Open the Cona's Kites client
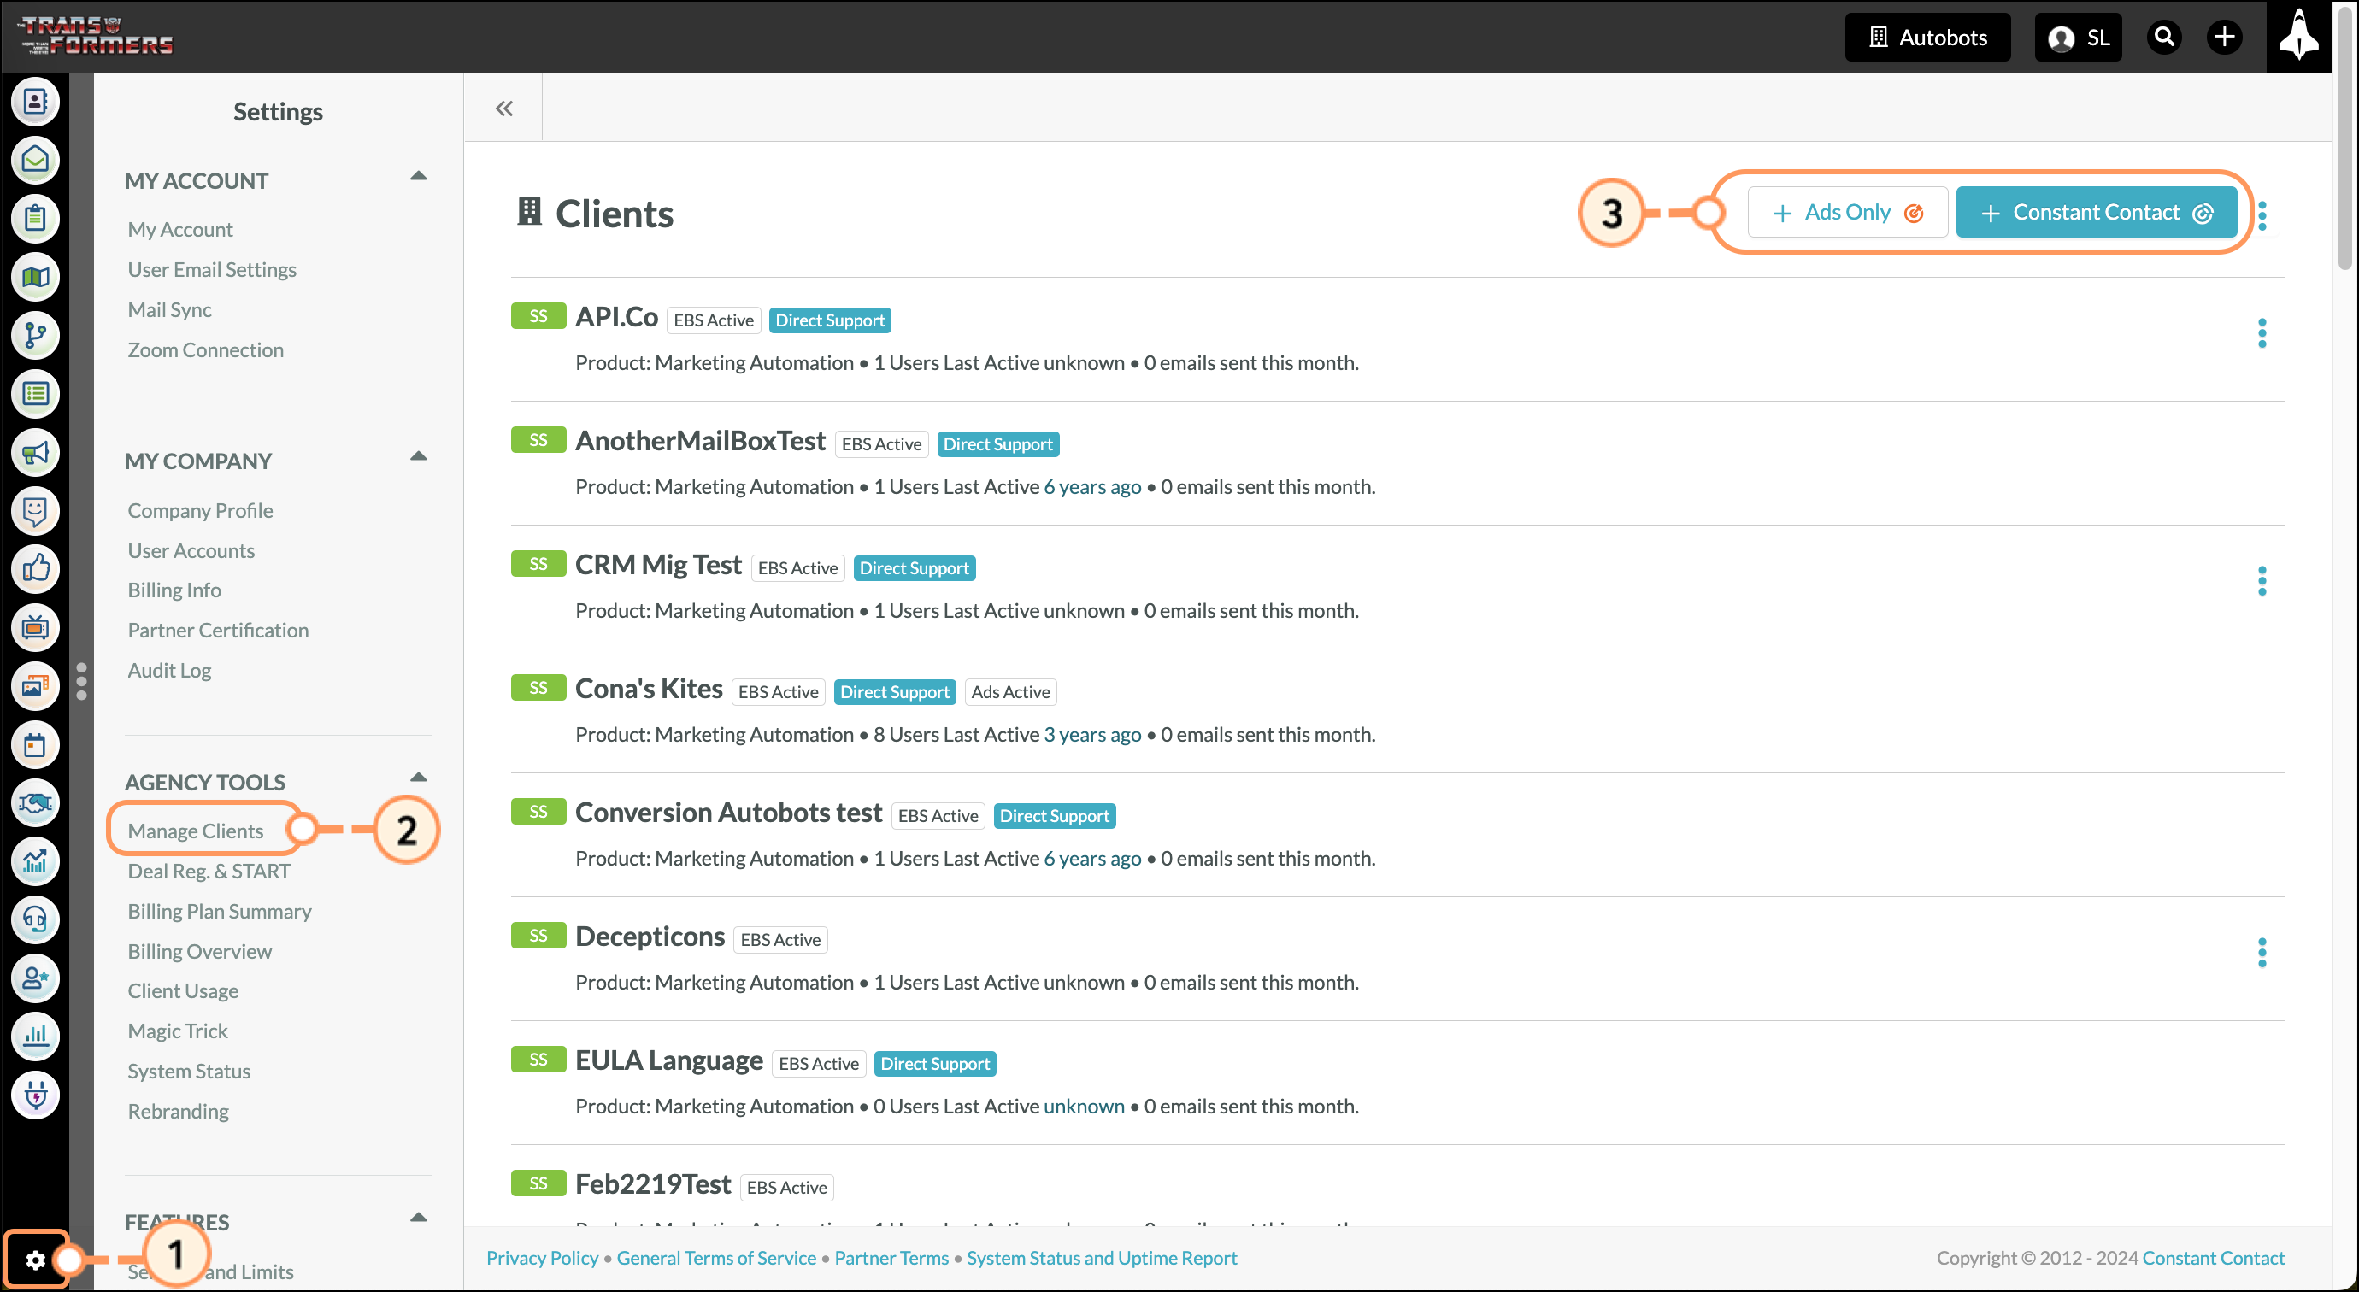 click(649, 690)
